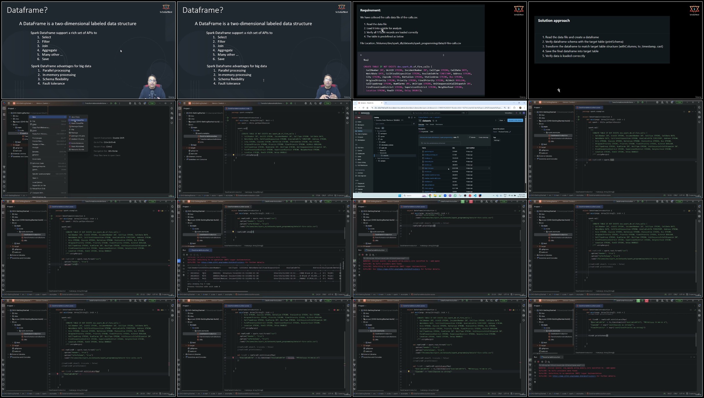The height and width of the screenshot is (398, 704).
Task: Choose Scala Class/File from the New submenu
Action: click(x=78, y=123)
